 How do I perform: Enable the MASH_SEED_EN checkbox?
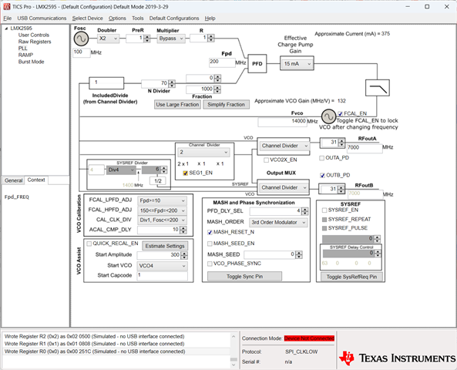click(x=210, y=244)
